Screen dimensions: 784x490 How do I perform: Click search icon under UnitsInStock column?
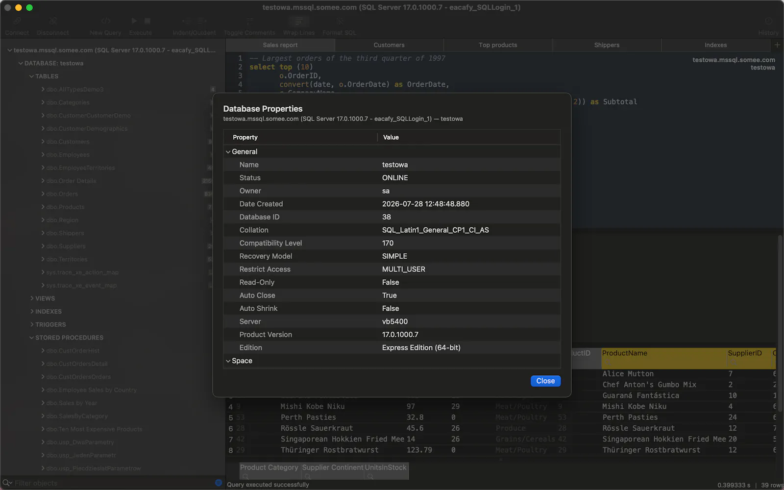point(370,476)
